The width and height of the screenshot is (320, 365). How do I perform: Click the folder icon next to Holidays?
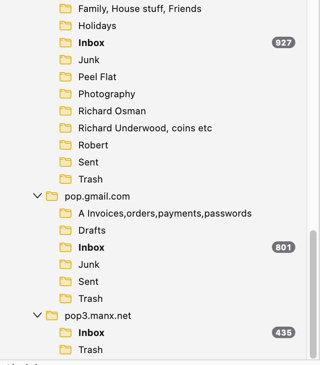(65, 26)
